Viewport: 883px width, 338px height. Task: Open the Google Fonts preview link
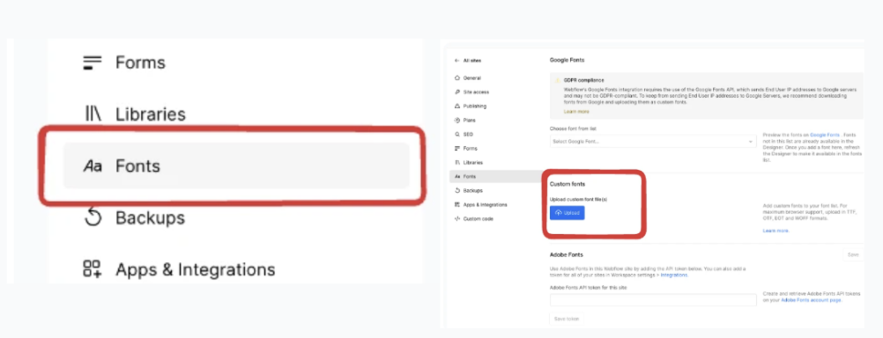coord(825,135)
